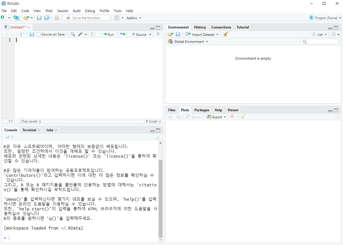Open the List view mode dropdown
Image resolution: width=343 pixels, height=245 pixels.
319,34
